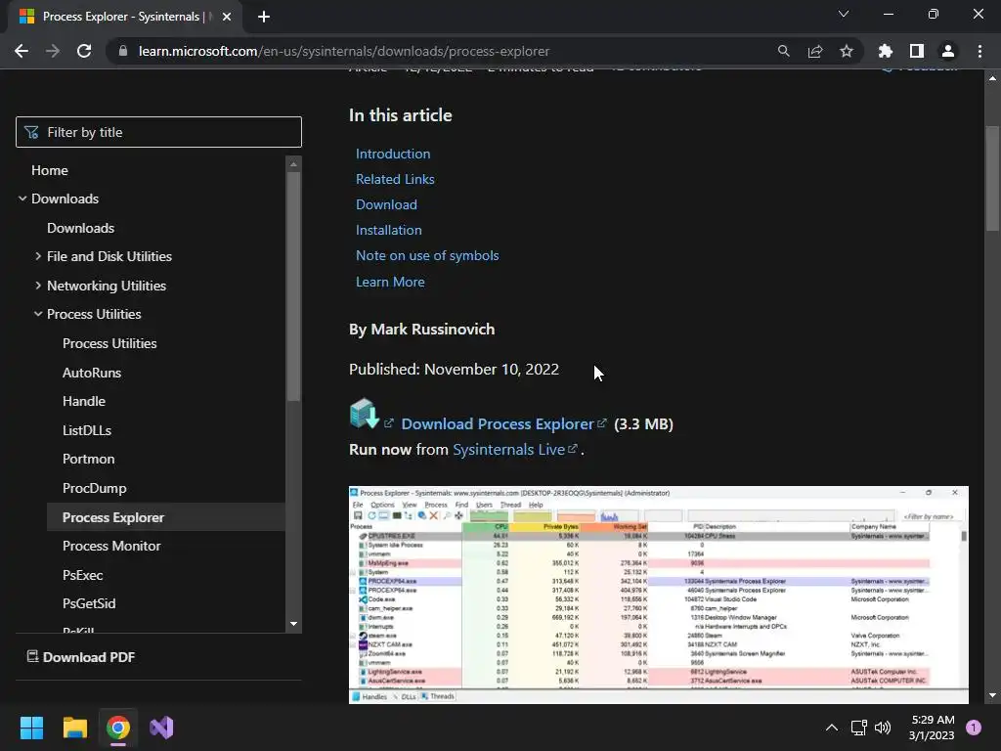1001x751 pixels.
Task: Go back to previous page
Action: click(22, 51)
